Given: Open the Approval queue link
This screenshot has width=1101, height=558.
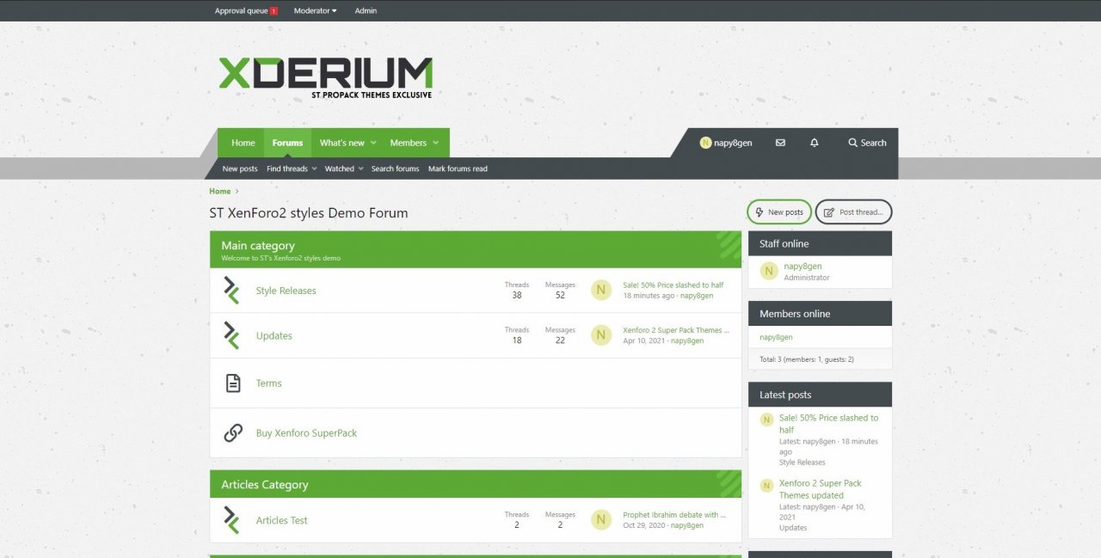Looking at the screenshot, I should click(245, 10).
